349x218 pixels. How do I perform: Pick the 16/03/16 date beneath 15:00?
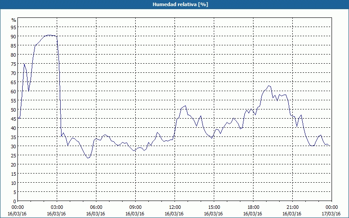pos(213,214)
